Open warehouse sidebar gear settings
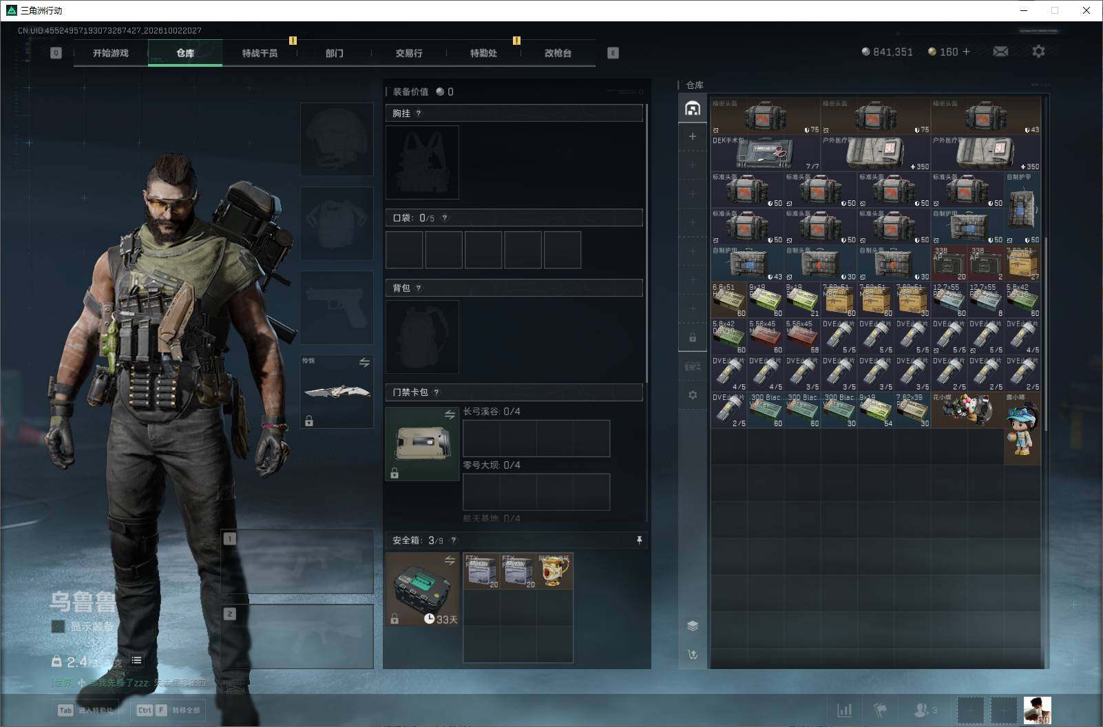This screenshot has width=1103, height=727. pos(693,395)
